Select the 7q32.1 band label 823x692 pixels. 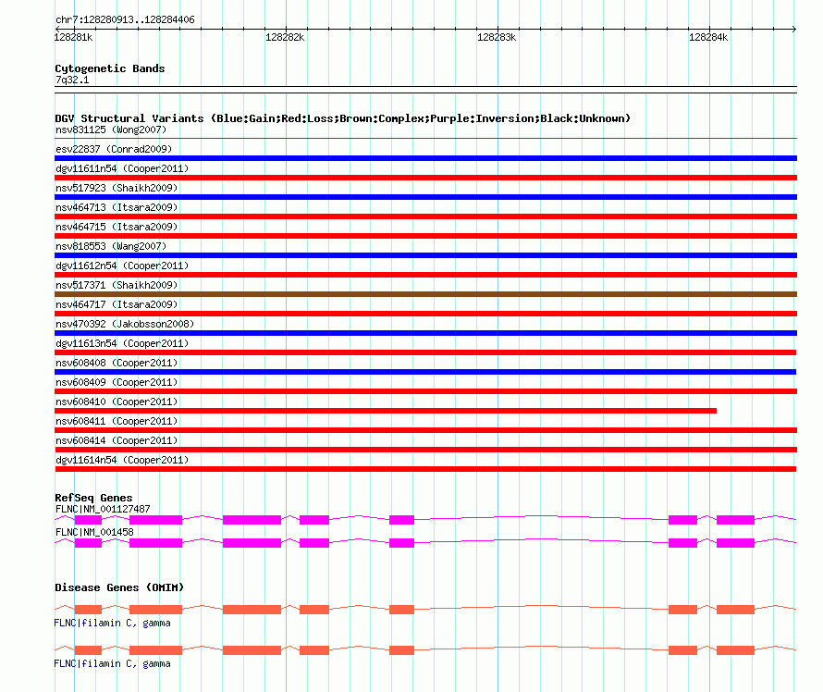tap(72, 80)
